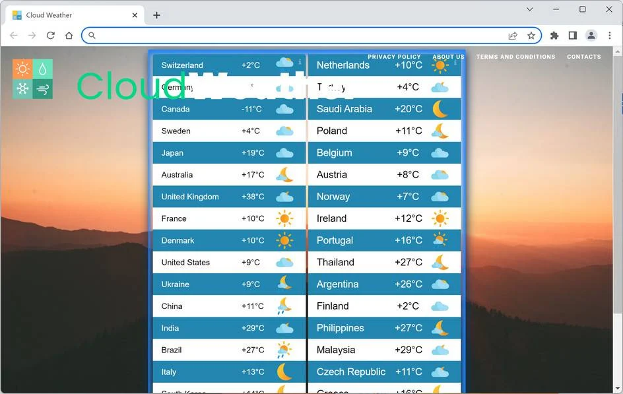Click the sun icon for France

tap(284, 218)
